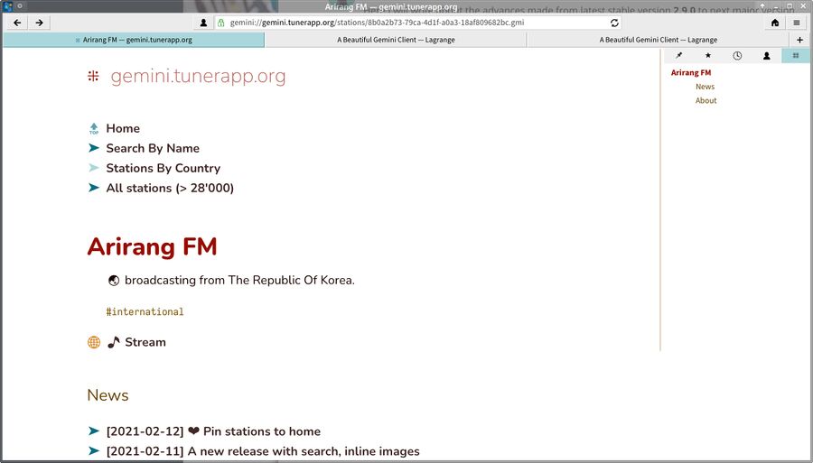The width and height of the screenshot is (813, 463).
Task: Click the gemini.tunerapp.org site title
Action: click(x=198, y=77)
